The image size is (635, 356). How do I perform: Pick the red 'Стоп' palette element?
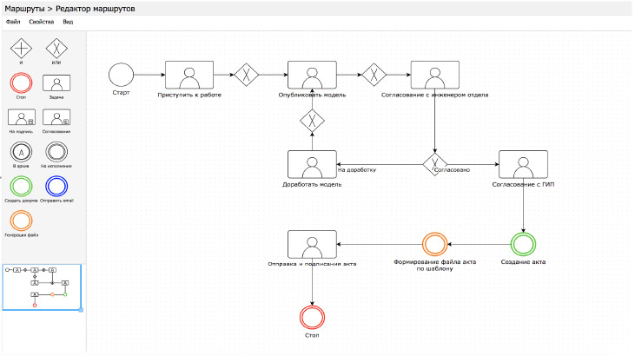(x=20, y=83)
